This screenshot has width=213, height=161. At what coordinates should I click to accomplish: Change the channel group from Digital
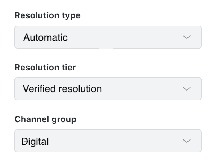(108, 141)
